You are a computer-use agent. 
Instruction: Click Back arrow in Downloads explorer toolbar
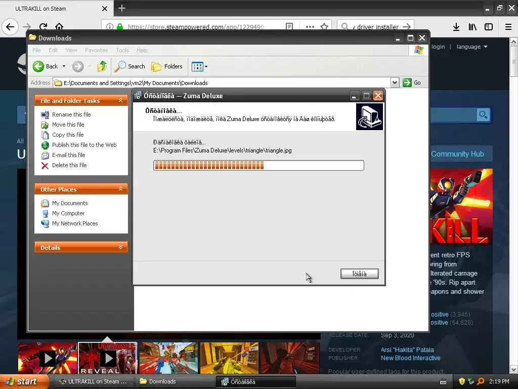pos(46,66)
